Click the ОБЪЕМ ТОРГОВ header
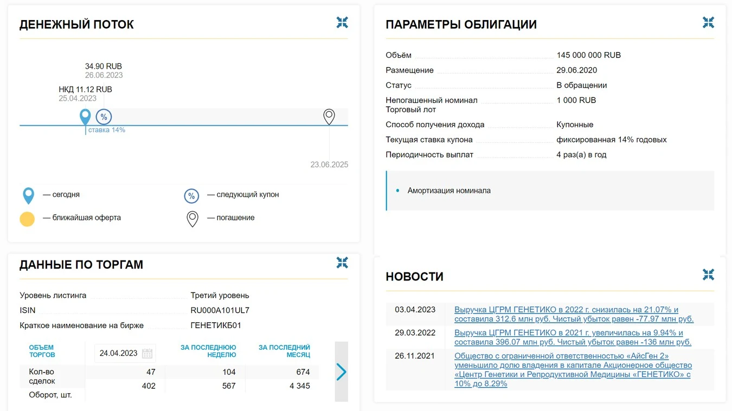Image resolution: width=732 pixels, height=411 pixels. point(42,351)
